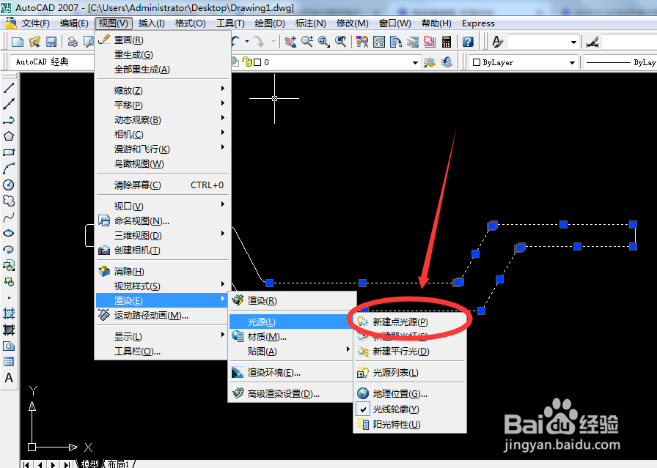Open the Express menu
The height and width of the screenshot is (468, 657).
tap(478, 23)
